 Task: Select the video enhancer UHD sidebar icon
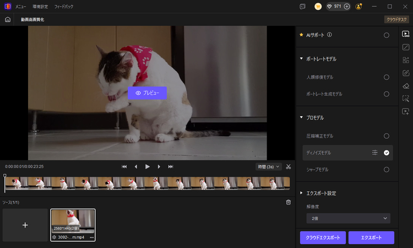coord(406,34)
